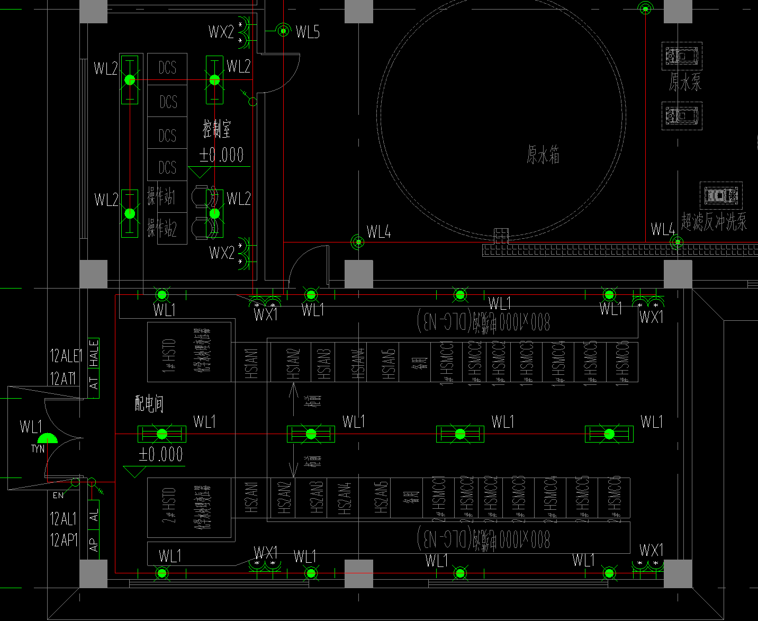Image resolution: width=758 pixels, height=621 pixels.
Task: Click the 配电间 room label
Action: [149, 404]
